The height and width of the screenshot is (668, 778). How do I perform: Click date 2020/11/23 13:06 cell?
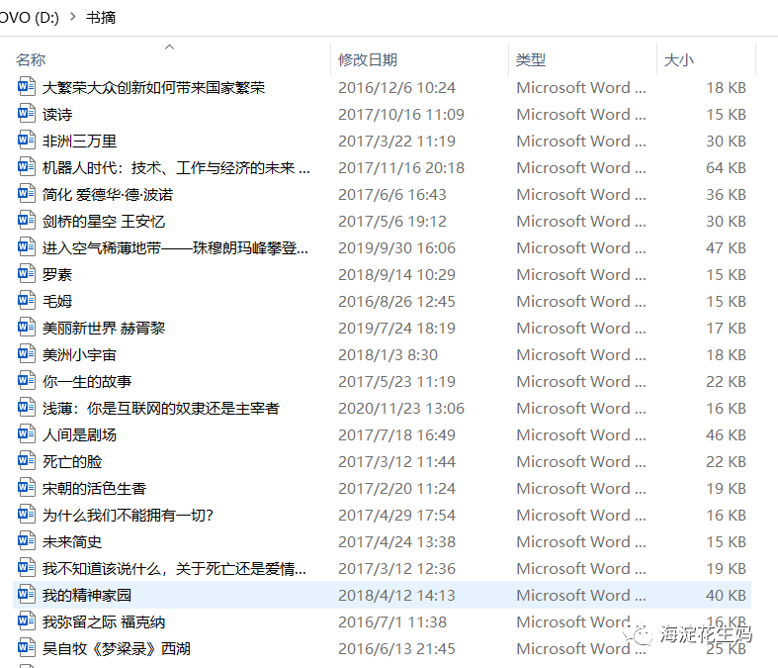401,409
